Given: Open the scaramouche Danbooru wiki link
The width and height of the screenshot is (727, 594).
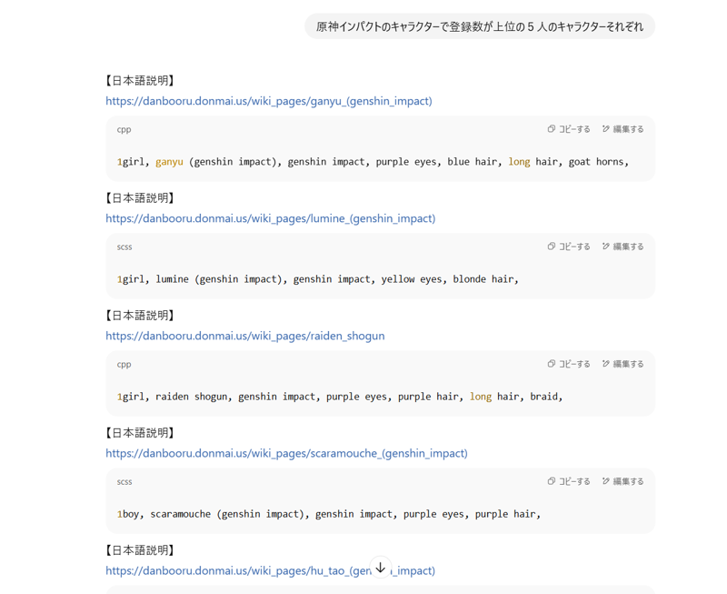Looking at the screenshot, I should (x=286, y=453).
